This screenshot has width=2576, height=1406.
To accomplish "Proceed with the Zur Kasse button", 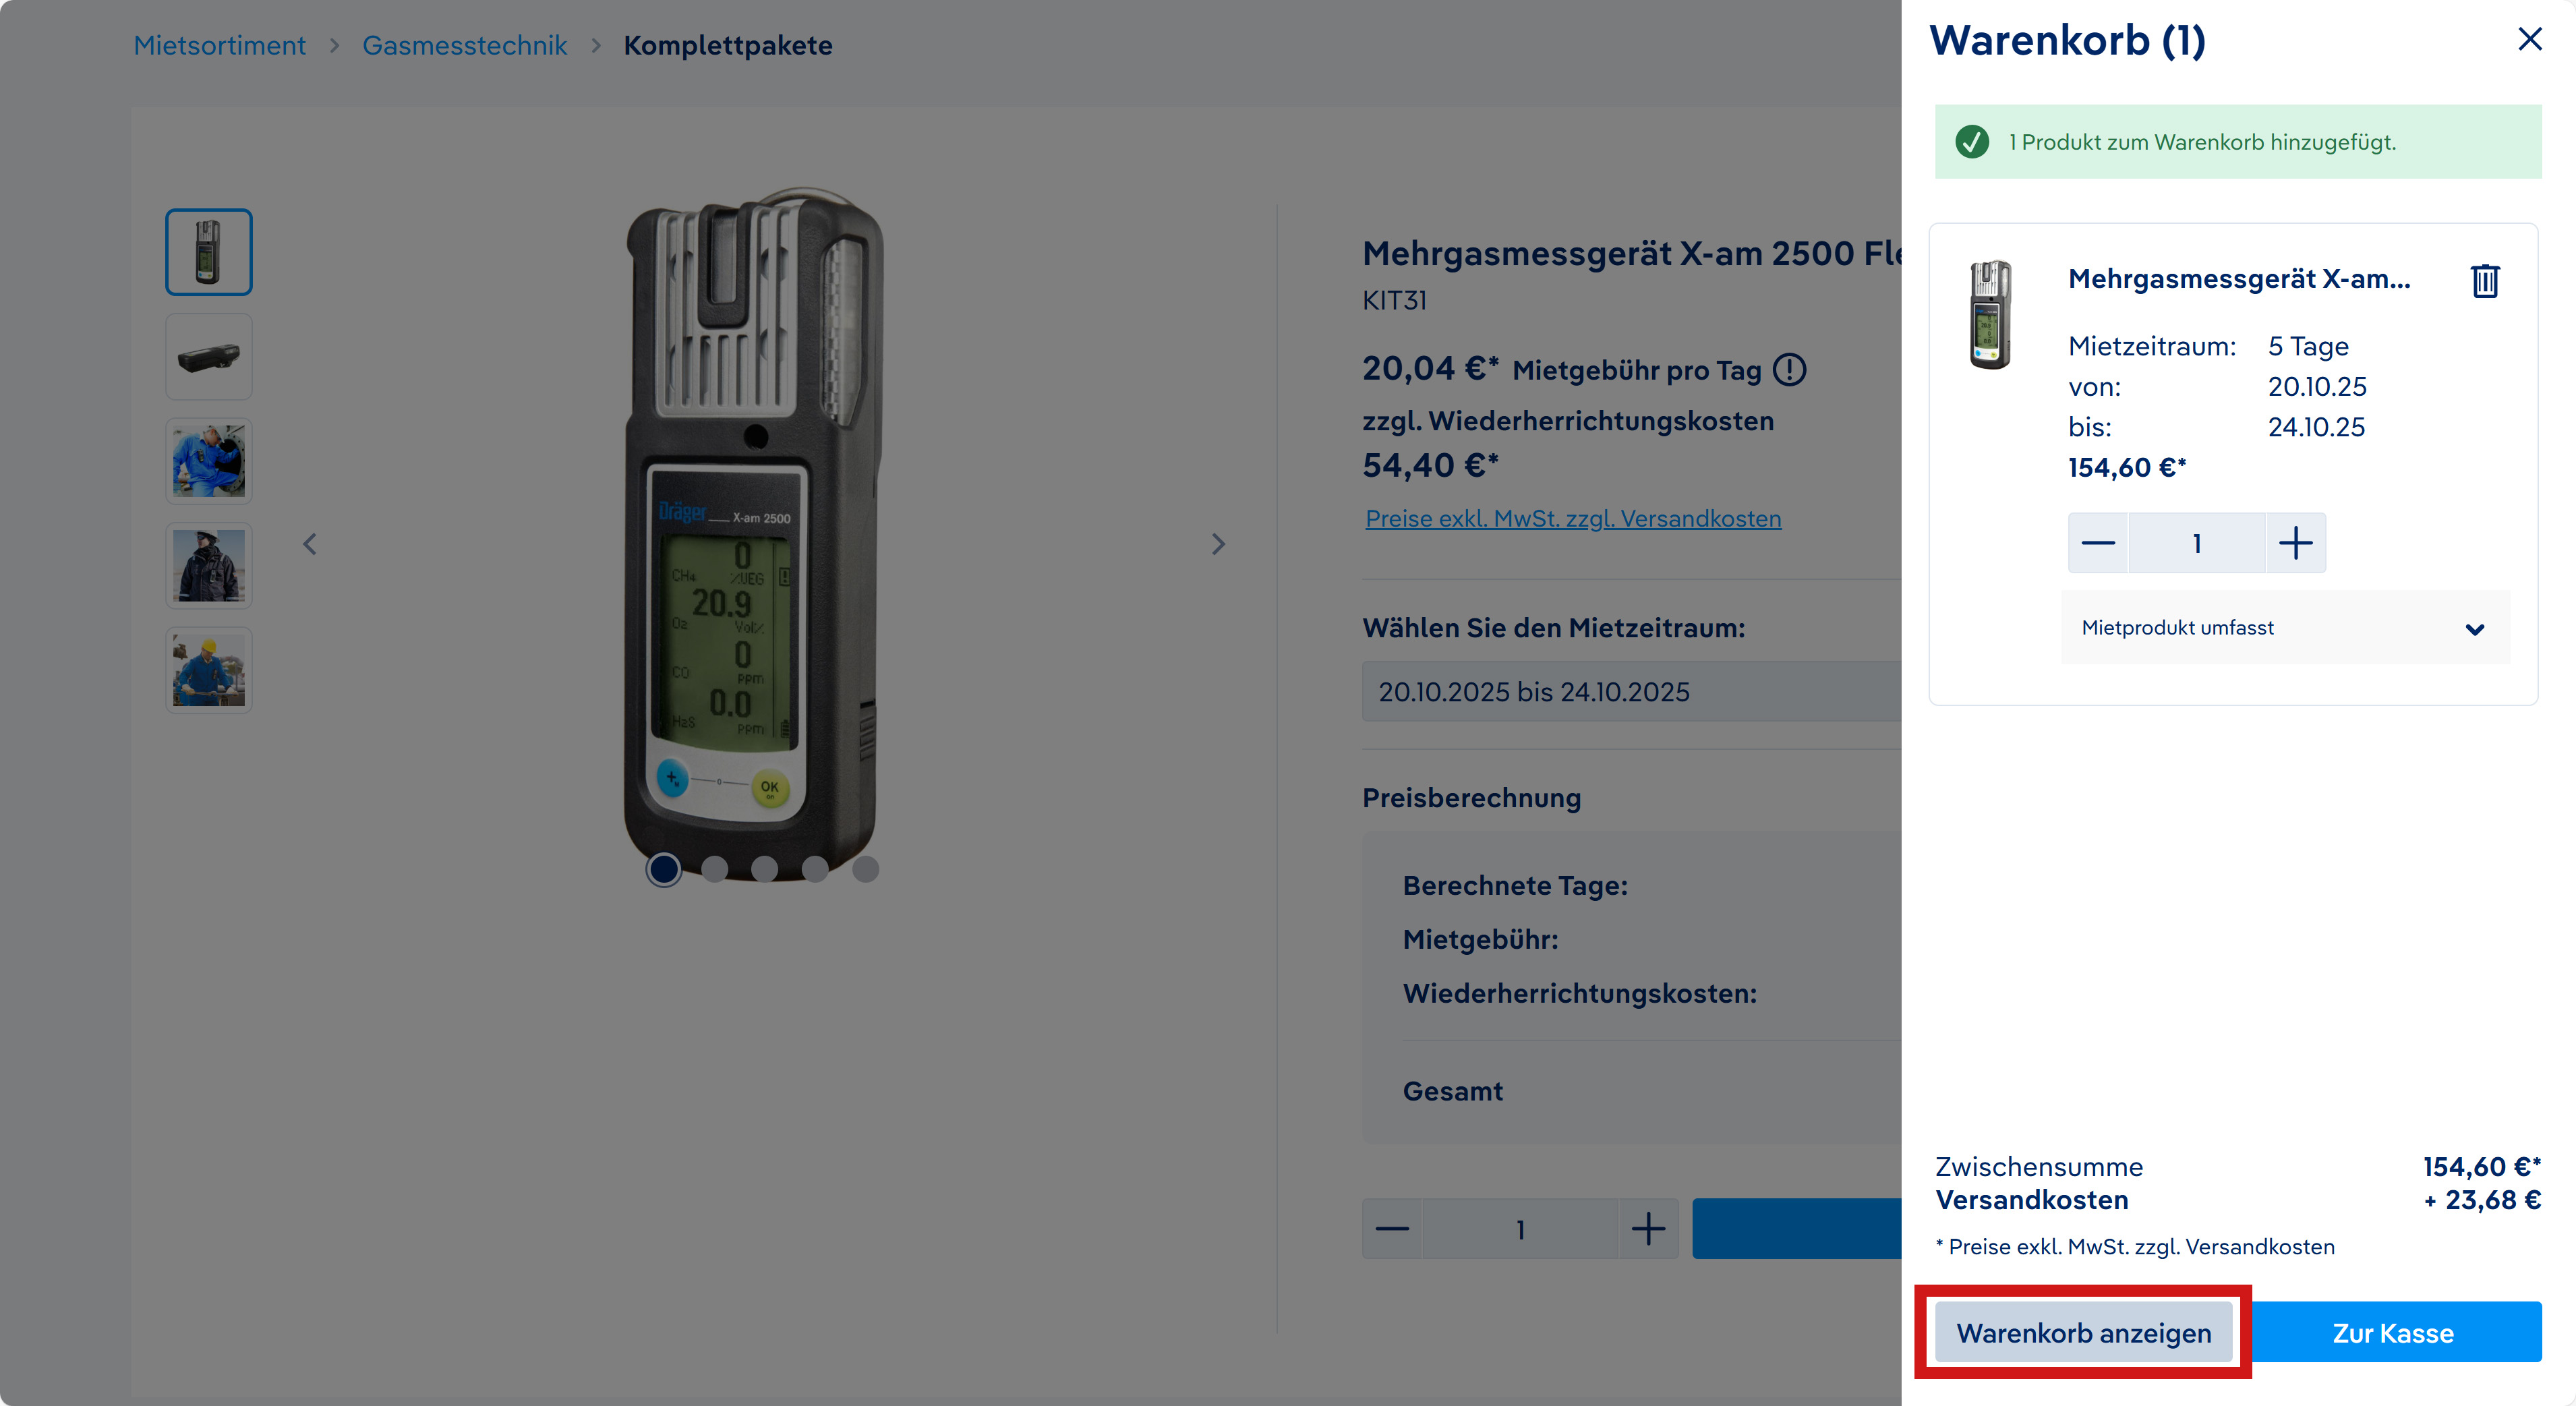I will [x=2392, y=1333].
